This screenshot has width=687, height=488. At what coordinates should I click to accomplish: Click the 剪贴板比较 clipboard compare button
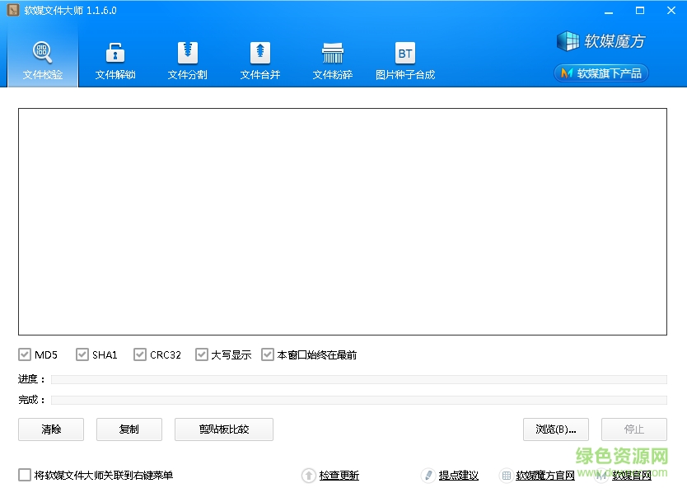pos(223,429)
